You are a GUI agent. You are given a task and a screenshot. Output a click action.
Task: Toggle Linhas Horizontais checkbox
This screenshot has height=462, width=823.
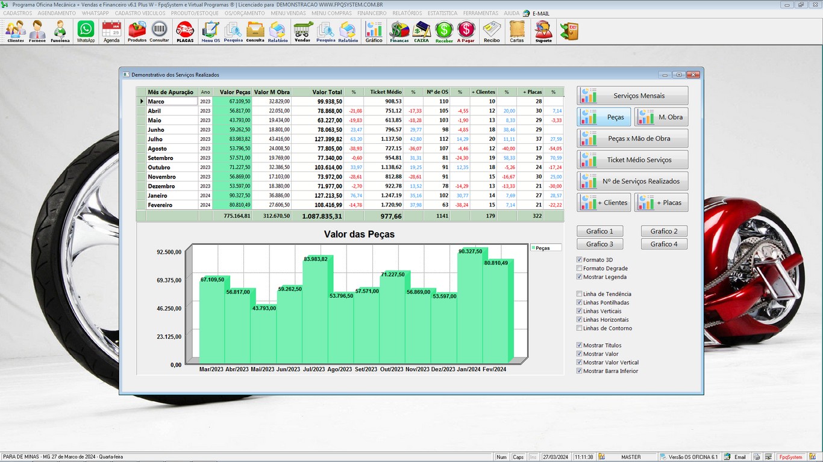(580, 319)
